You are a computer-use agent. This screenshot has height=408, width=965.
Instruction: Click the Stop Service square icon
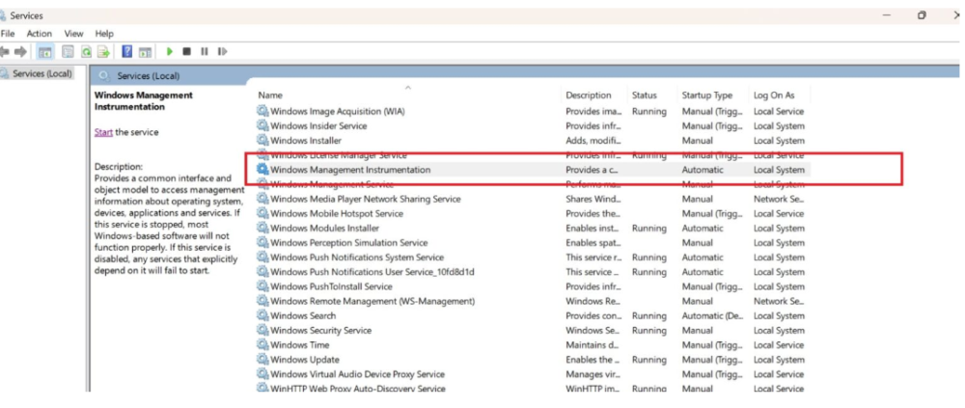186,52
